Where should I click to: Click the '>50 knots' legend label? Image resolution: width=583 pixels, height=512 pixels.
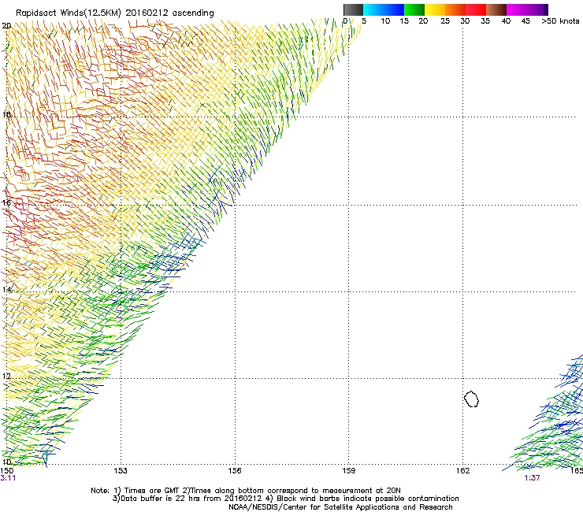pyautogui.click(x=560, y=21)
